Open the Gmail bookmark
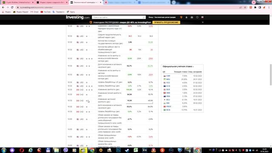272x153 pixels. pyautogui.click(x=34, y=12)
